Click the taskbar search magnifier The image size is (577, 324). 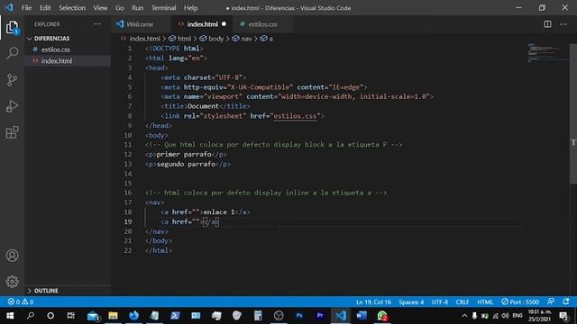pyautogui.click(x=31, y=316)
